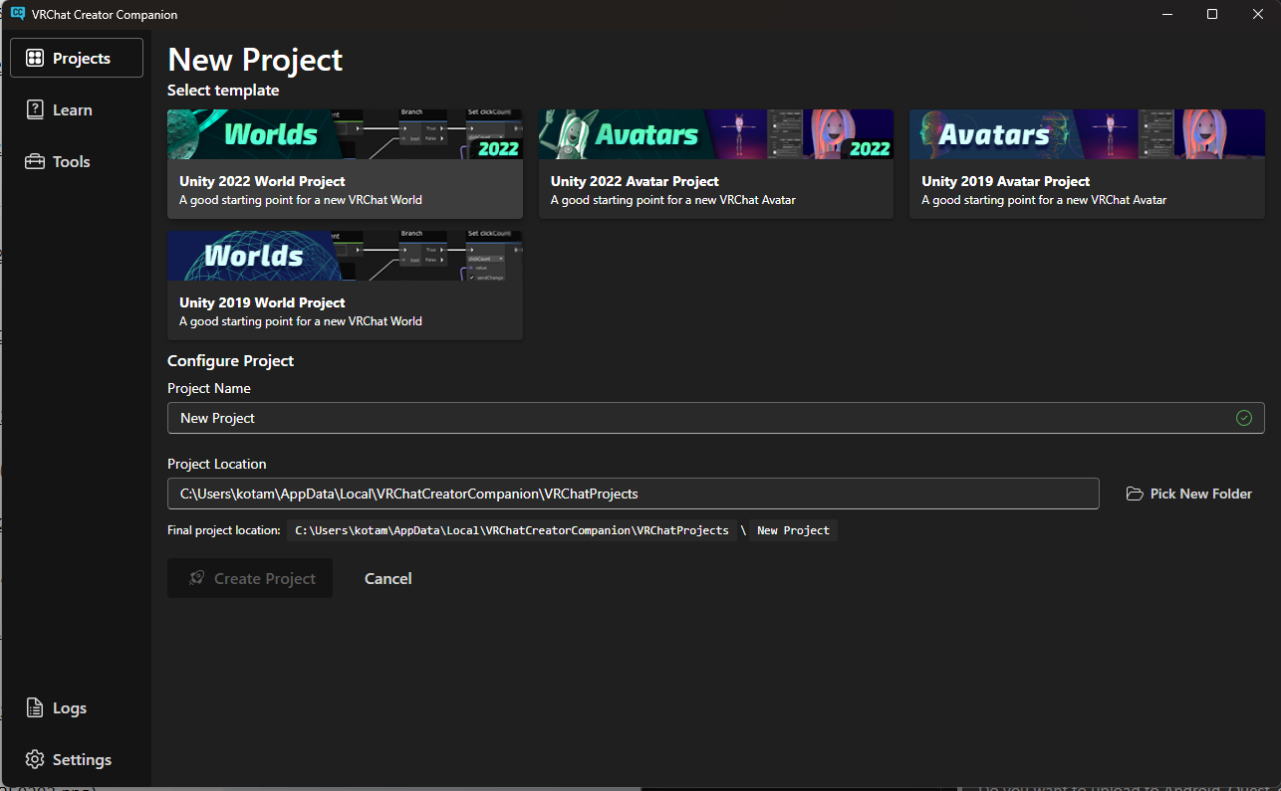Open the Projects section in sidebar

(x=77, y=58)
